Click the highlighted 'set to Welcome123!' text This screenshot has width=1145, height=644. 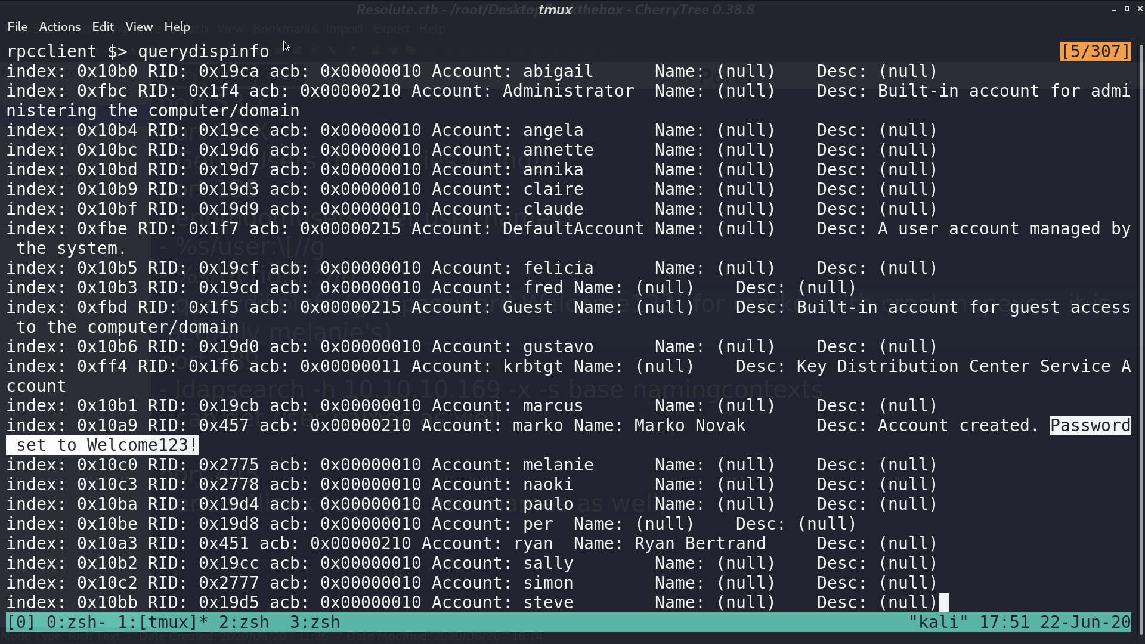pyautogui.click(x=102, y=445)
